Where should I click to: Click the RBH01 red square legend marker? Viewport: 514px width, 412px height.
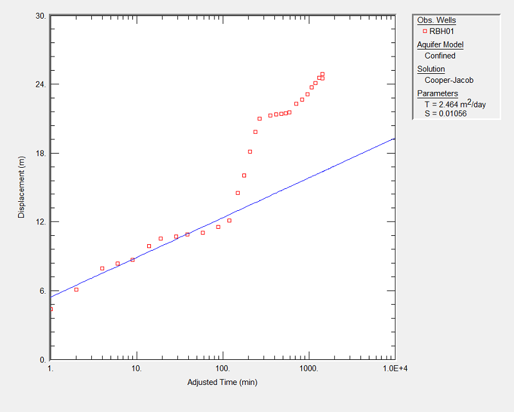[x=425, y=31]
